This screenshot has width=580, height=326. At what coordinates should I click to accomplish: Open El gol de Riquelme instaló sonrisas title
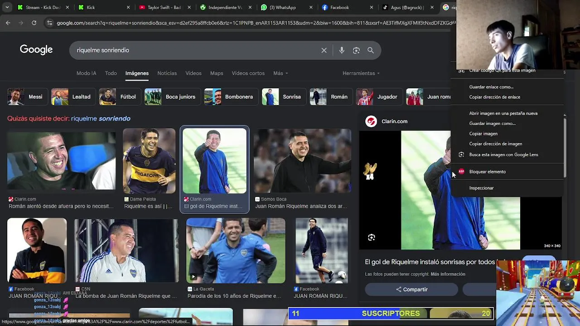coord(430,262)
